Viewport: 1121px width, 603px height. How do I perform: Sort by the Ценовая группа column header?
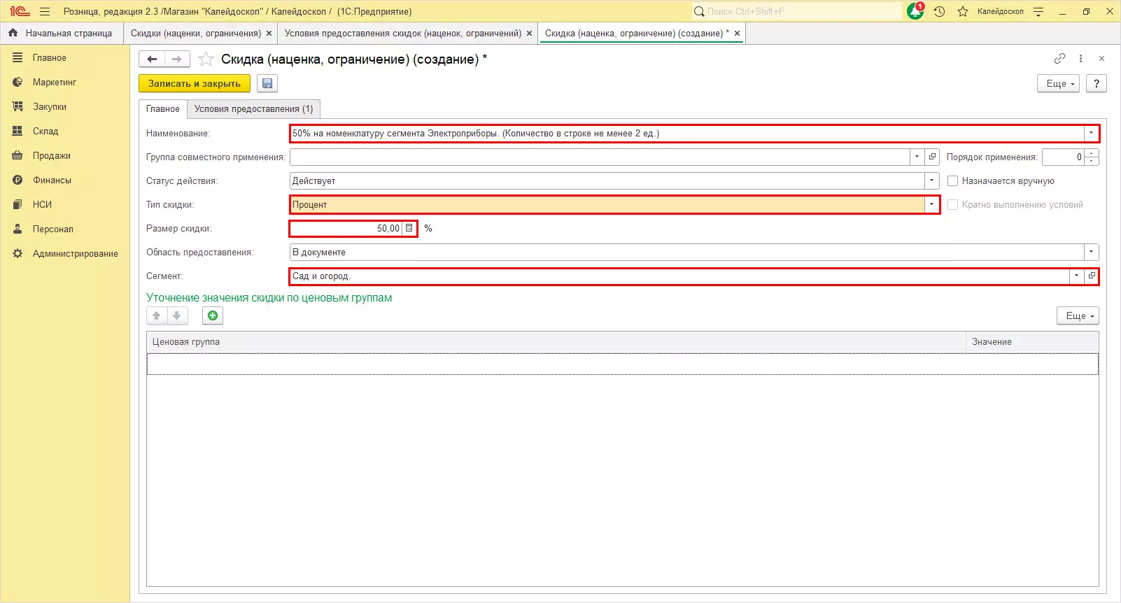pos(556,341)
